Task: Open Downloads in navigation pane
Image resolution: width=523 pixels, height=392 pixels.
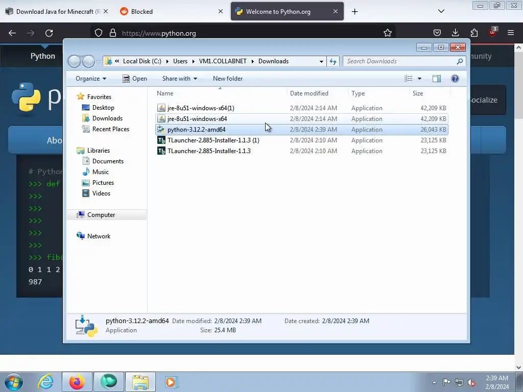Action: pos(107,118)
